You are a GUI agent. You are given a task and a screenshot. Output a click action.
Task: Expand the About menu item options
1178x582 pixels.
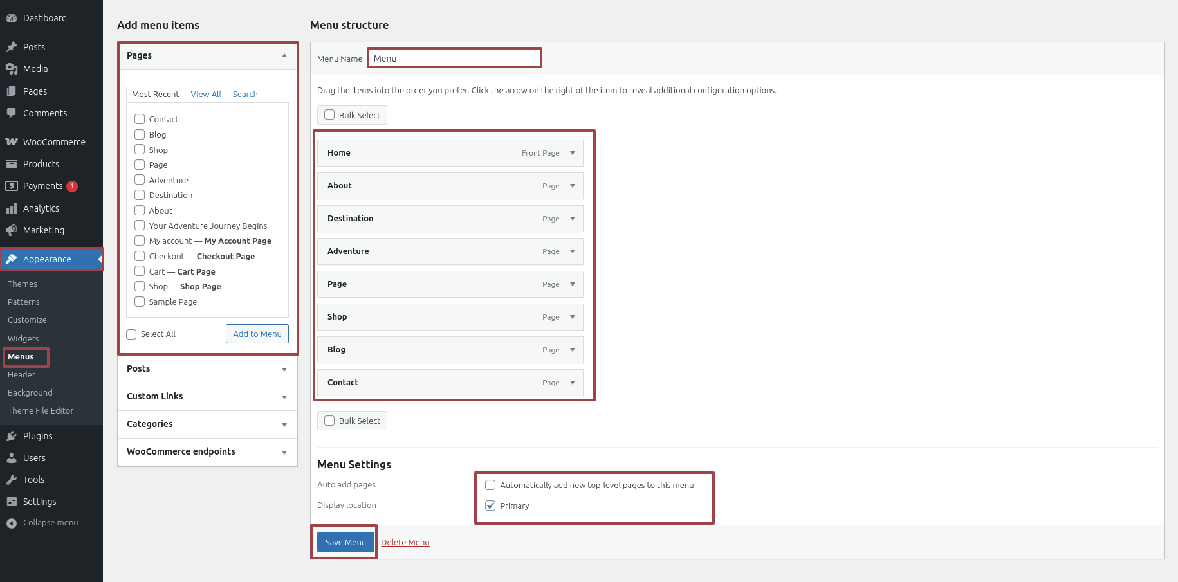[x=573, y=186]
